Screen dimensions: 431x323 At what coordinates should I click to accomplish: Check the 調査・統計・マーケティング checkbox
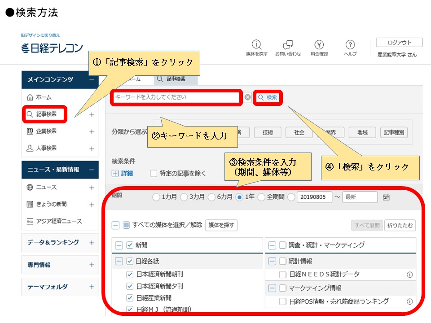pyautogui.click(x=282, y=245)
